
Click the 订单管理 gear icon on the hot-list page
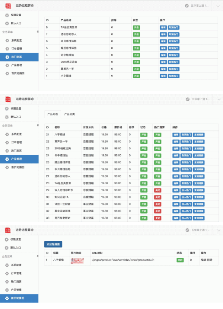[x=7, y=49]
